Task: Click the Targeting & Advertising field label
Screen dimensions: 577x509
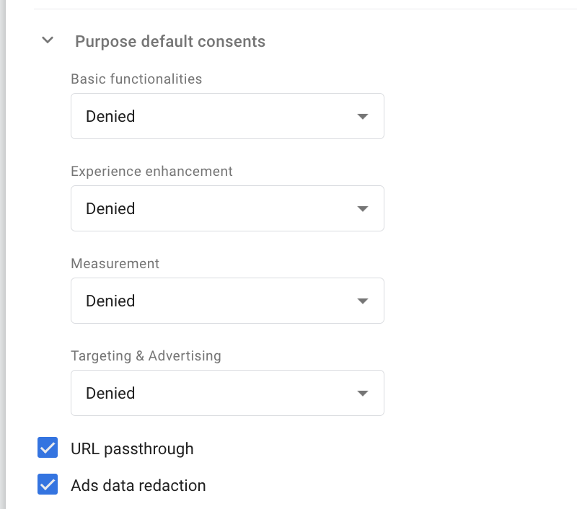Action: pyautogui.click(x=146, y=356)
